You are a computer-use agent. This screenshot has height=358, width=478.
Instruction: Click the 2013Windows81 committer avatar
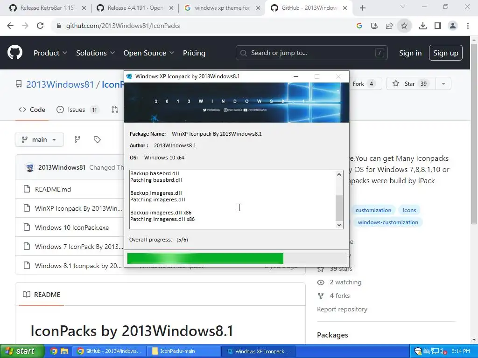point(30,167)
